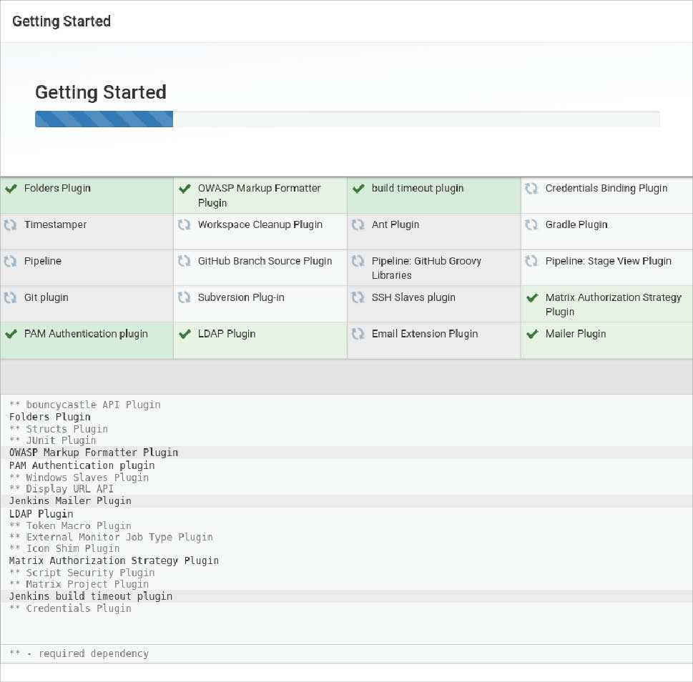Click the checkmark next to OWASP Markup Formatter
The image size is (693, 682).
coord(185,189)
